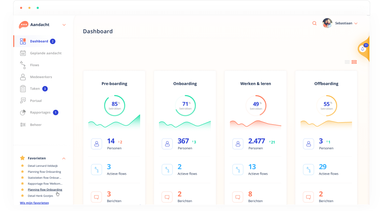Click the Aandacht speech bubble logo
383x218 pixels.
(x=23, y=25)
